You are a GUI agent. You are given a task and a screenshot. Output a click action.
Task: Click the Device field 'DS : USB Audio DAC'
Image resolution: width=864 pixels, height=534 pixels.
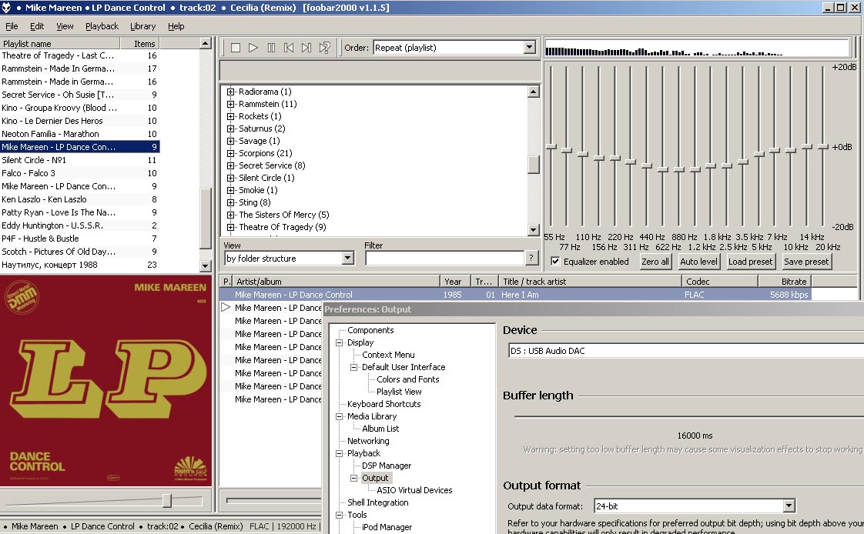pyautogui.click(x=685, y=351)
